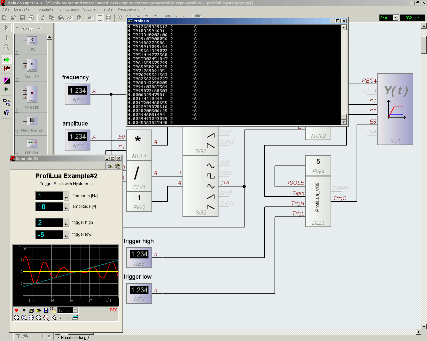Click the recorder settings wrench icon
The image size is (427, 341).
75,318
